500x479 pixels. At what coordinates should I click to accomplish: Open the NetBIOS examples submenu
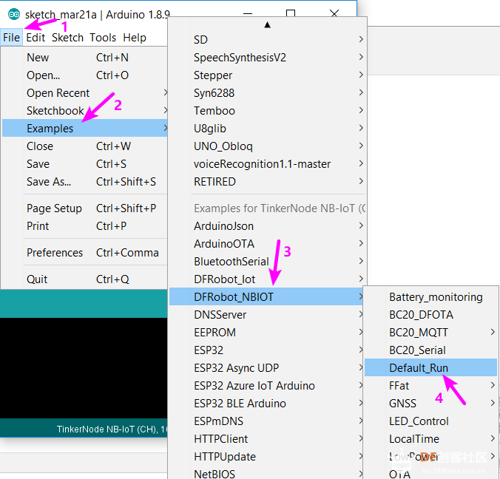tap(267, 474)
